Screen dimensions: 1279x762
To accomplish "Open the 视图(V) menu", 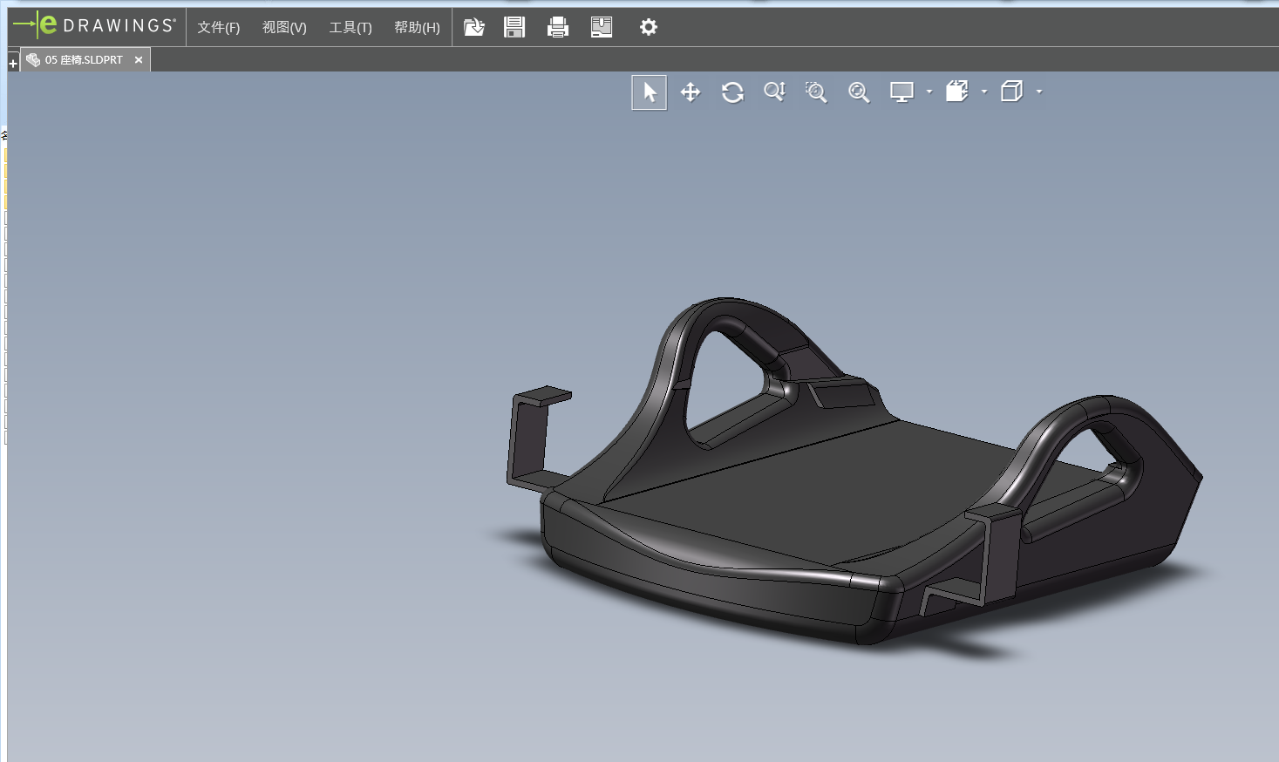I will tap(284, 27).
